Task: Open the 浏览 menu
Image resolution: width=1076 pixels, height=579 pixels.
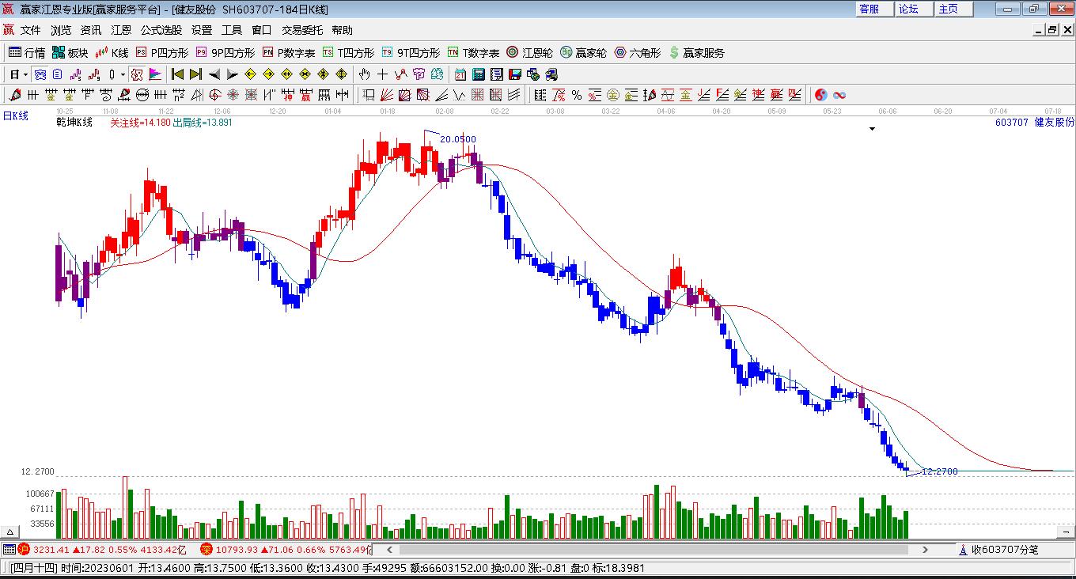Action: [x=61, y=30]
